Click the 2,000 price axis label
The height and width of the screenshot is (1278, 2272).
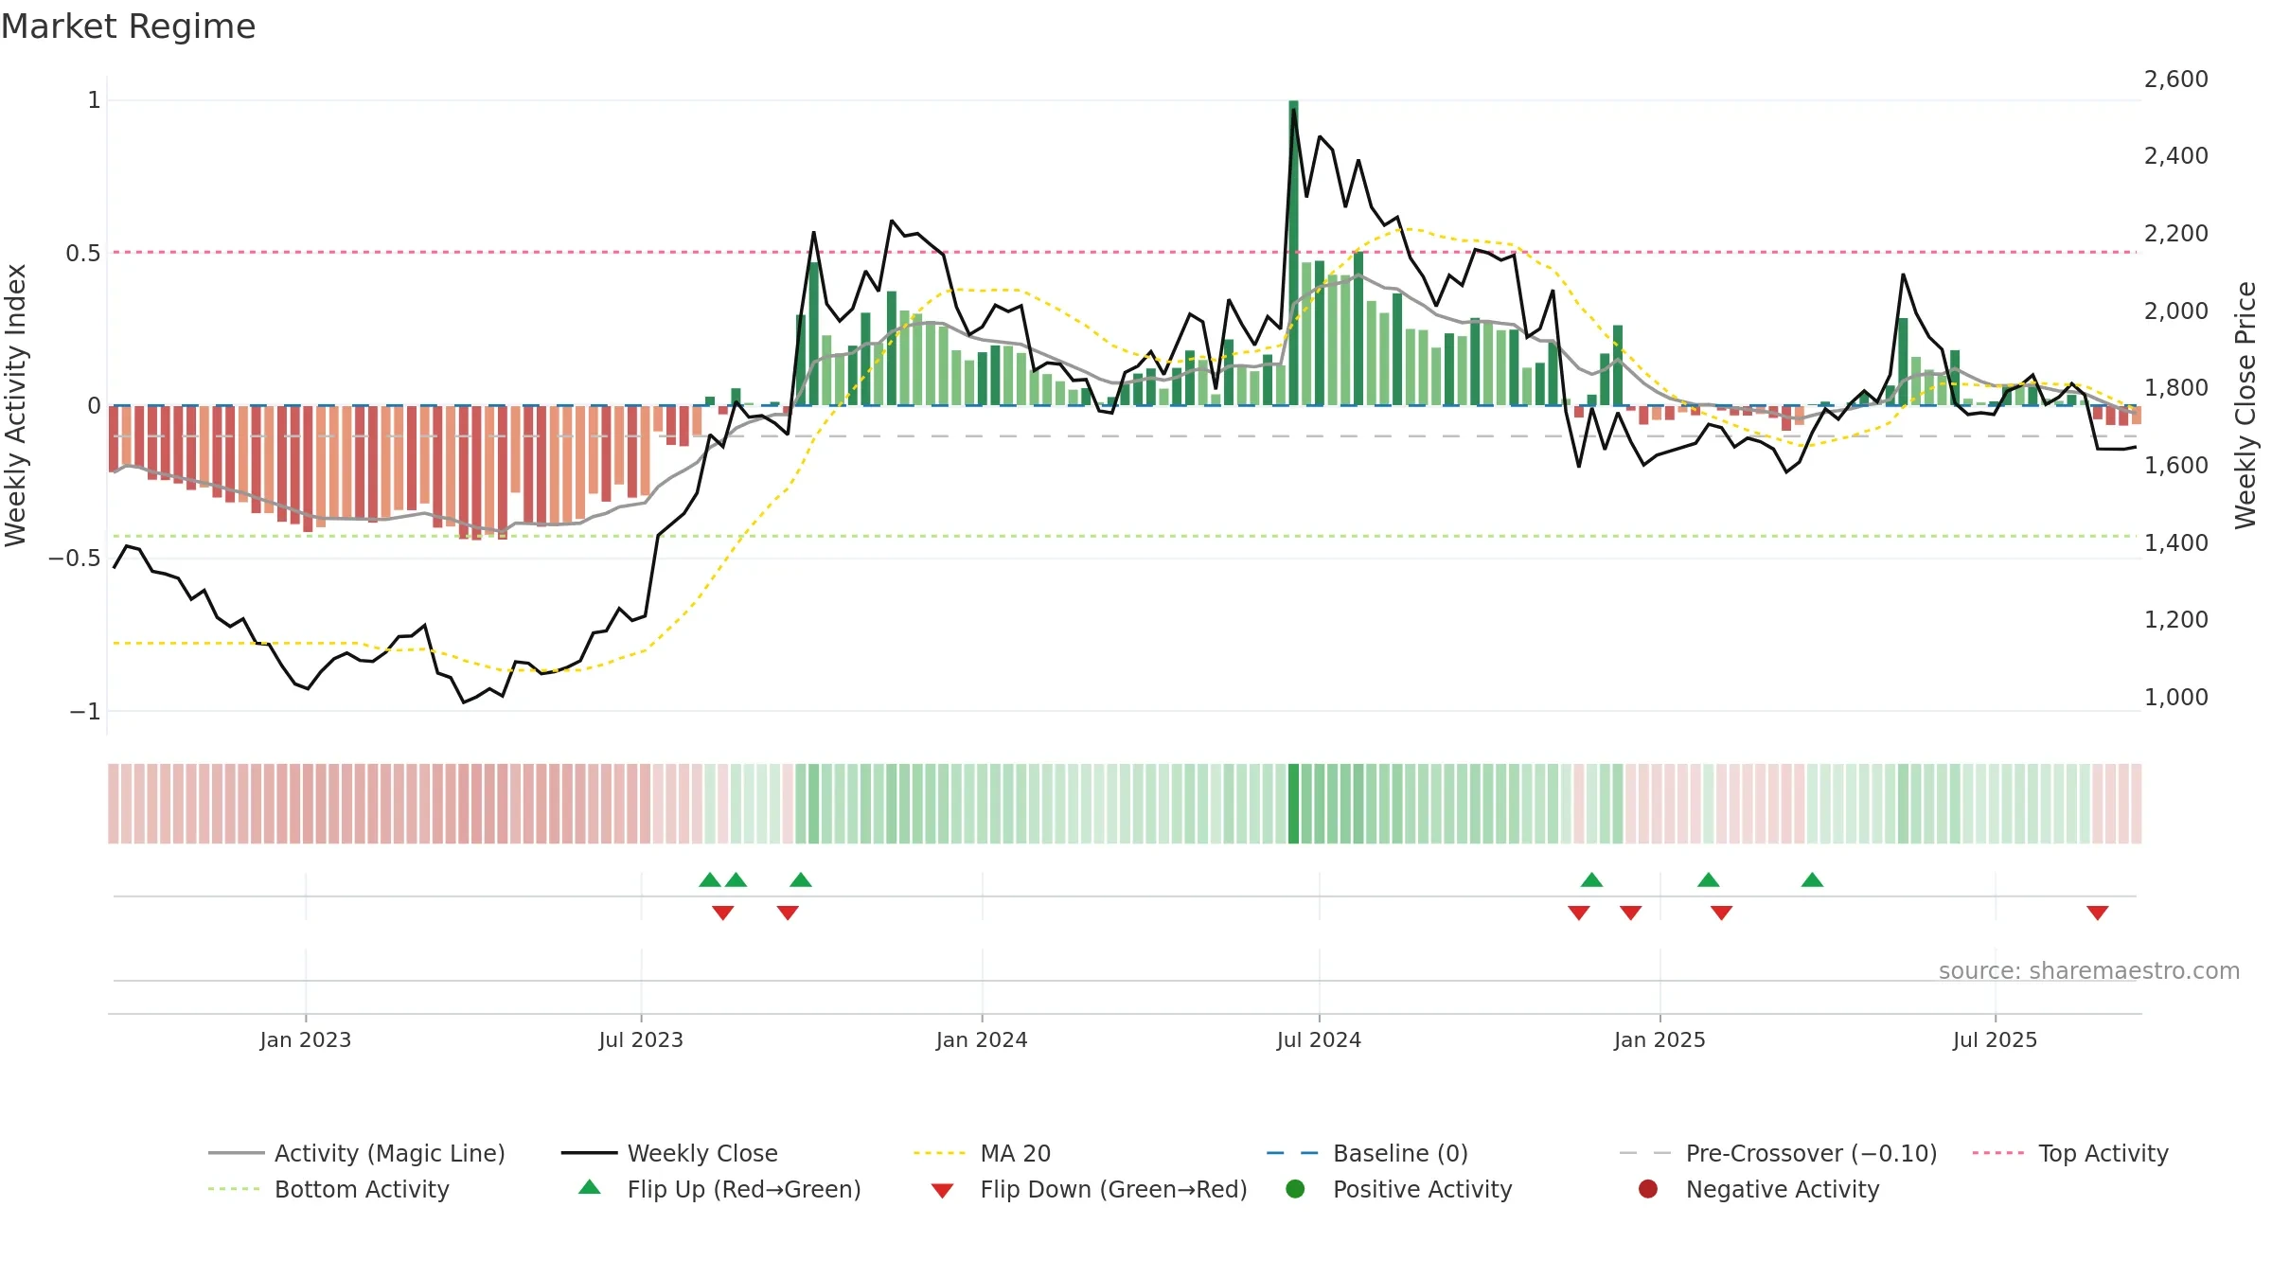point(2175,311)
